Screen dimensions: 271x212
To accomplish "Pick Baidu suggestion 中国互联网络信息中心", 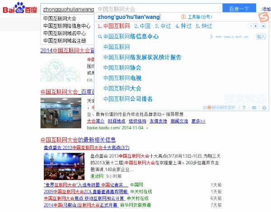I will point(67,26).
